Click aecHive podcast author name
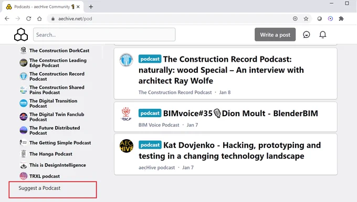Viewport: 357px width, 202px height. click(x=156, y=167)
